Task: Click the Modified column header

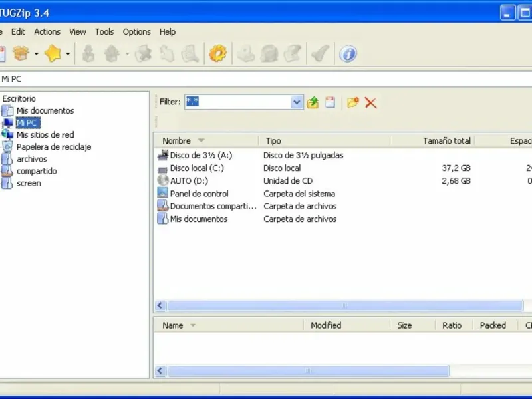Action: [326, 325]
